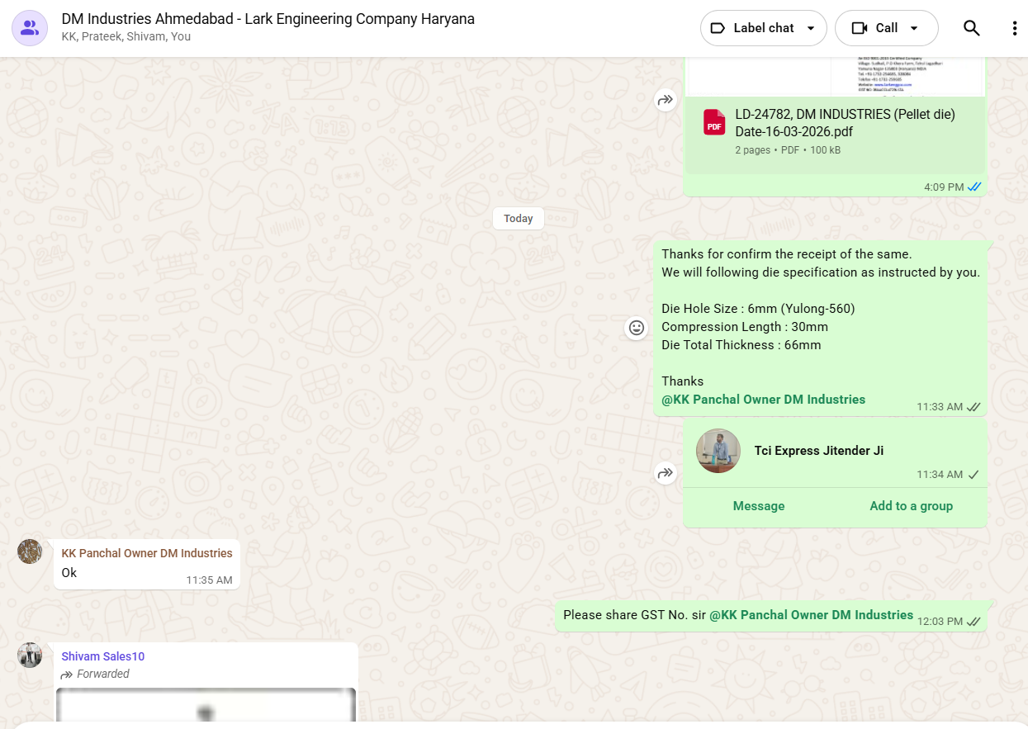Click Add to a group button
This screenshot has width=1028, height=729.
[x=911, y=506]
